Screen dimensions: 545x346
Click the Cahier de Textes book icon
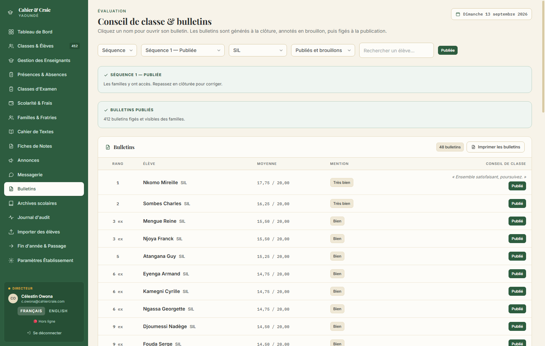(x=11, y=132)
